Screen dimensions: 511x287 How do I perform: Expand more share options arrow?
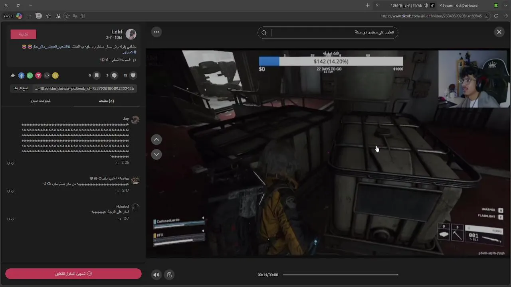coord(13,75)
